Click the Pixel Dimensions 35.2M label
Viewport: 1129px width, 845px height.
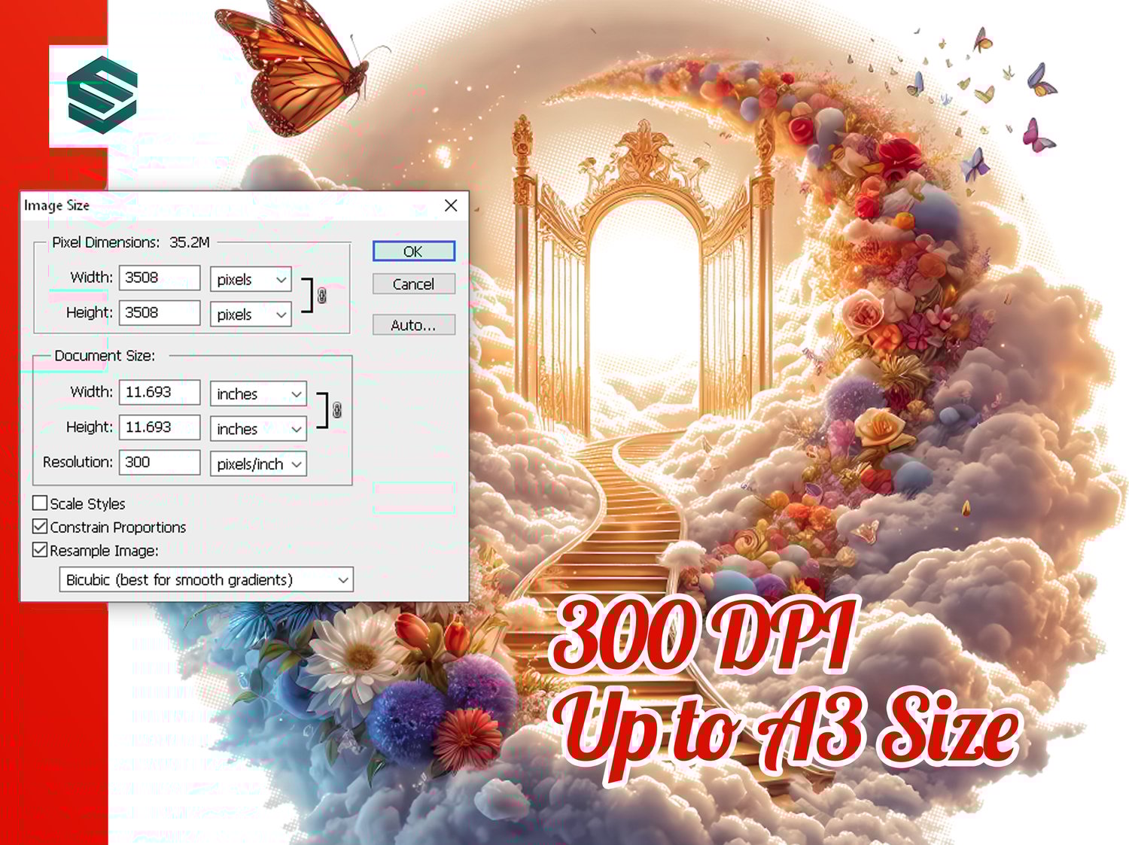(x=131, y=242)
